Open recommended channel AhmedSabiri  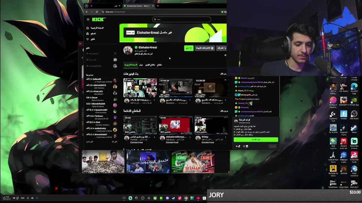click(x=101, y=136)
